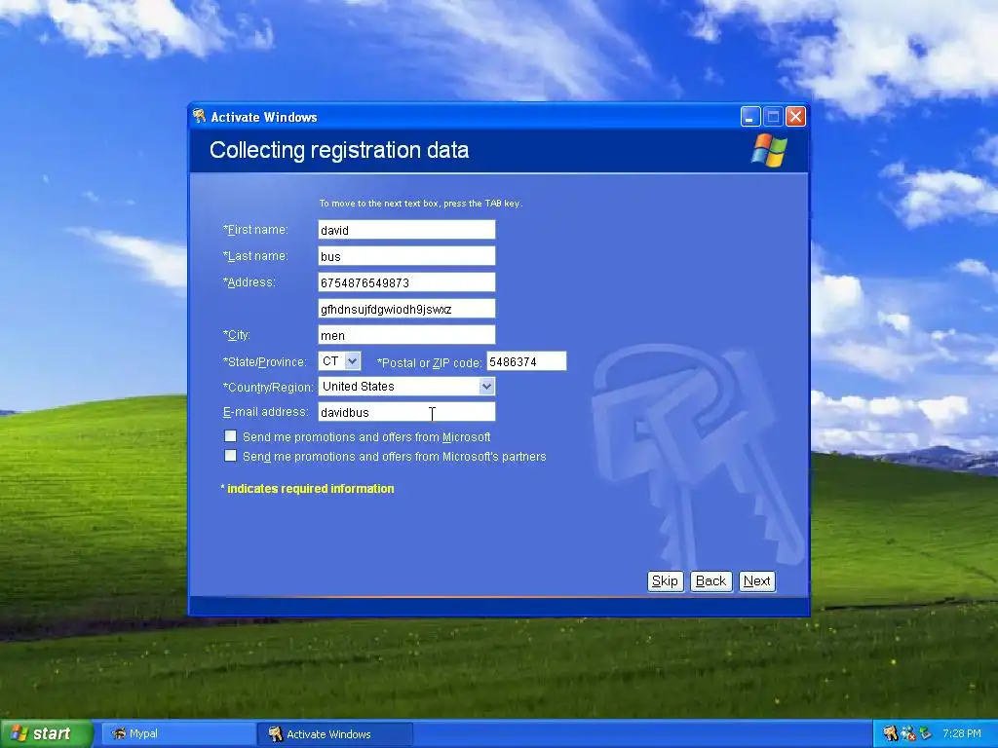
Task: Select the first Address line field
Action: [406, 282]
